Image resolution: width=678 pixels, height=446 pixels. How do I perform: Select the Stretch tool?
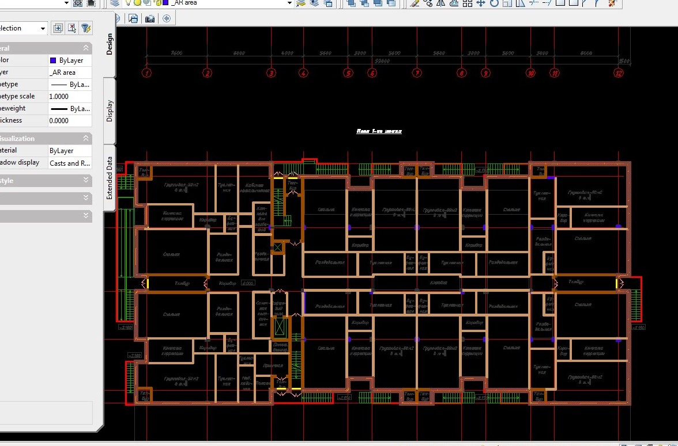(x=520, y=3)
